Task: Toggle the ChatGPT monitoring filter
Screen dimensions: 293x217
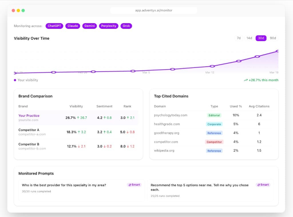Action: 54,26
